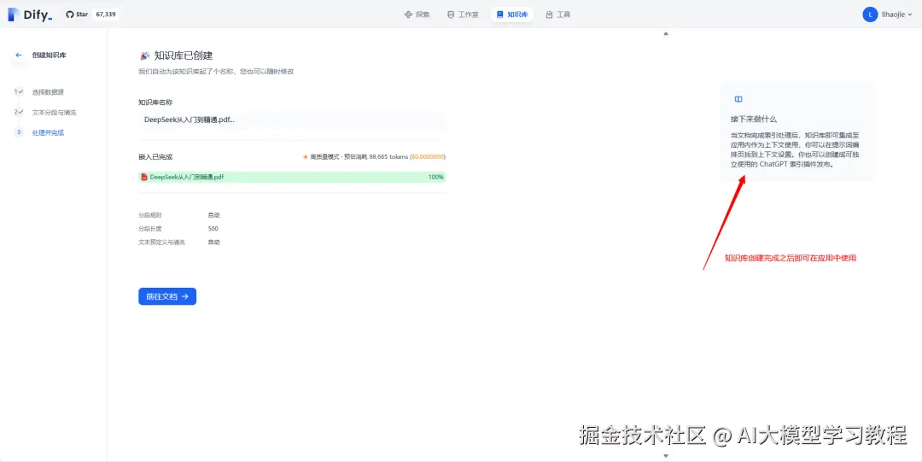
Task: Click the 分段规则 label
Action: [149, 215]
